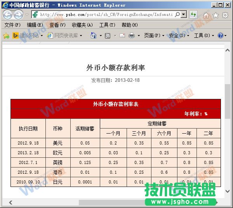The image size is (233, 208).
Task: Click the vertical scrollbar thumb
Action: 227,101
